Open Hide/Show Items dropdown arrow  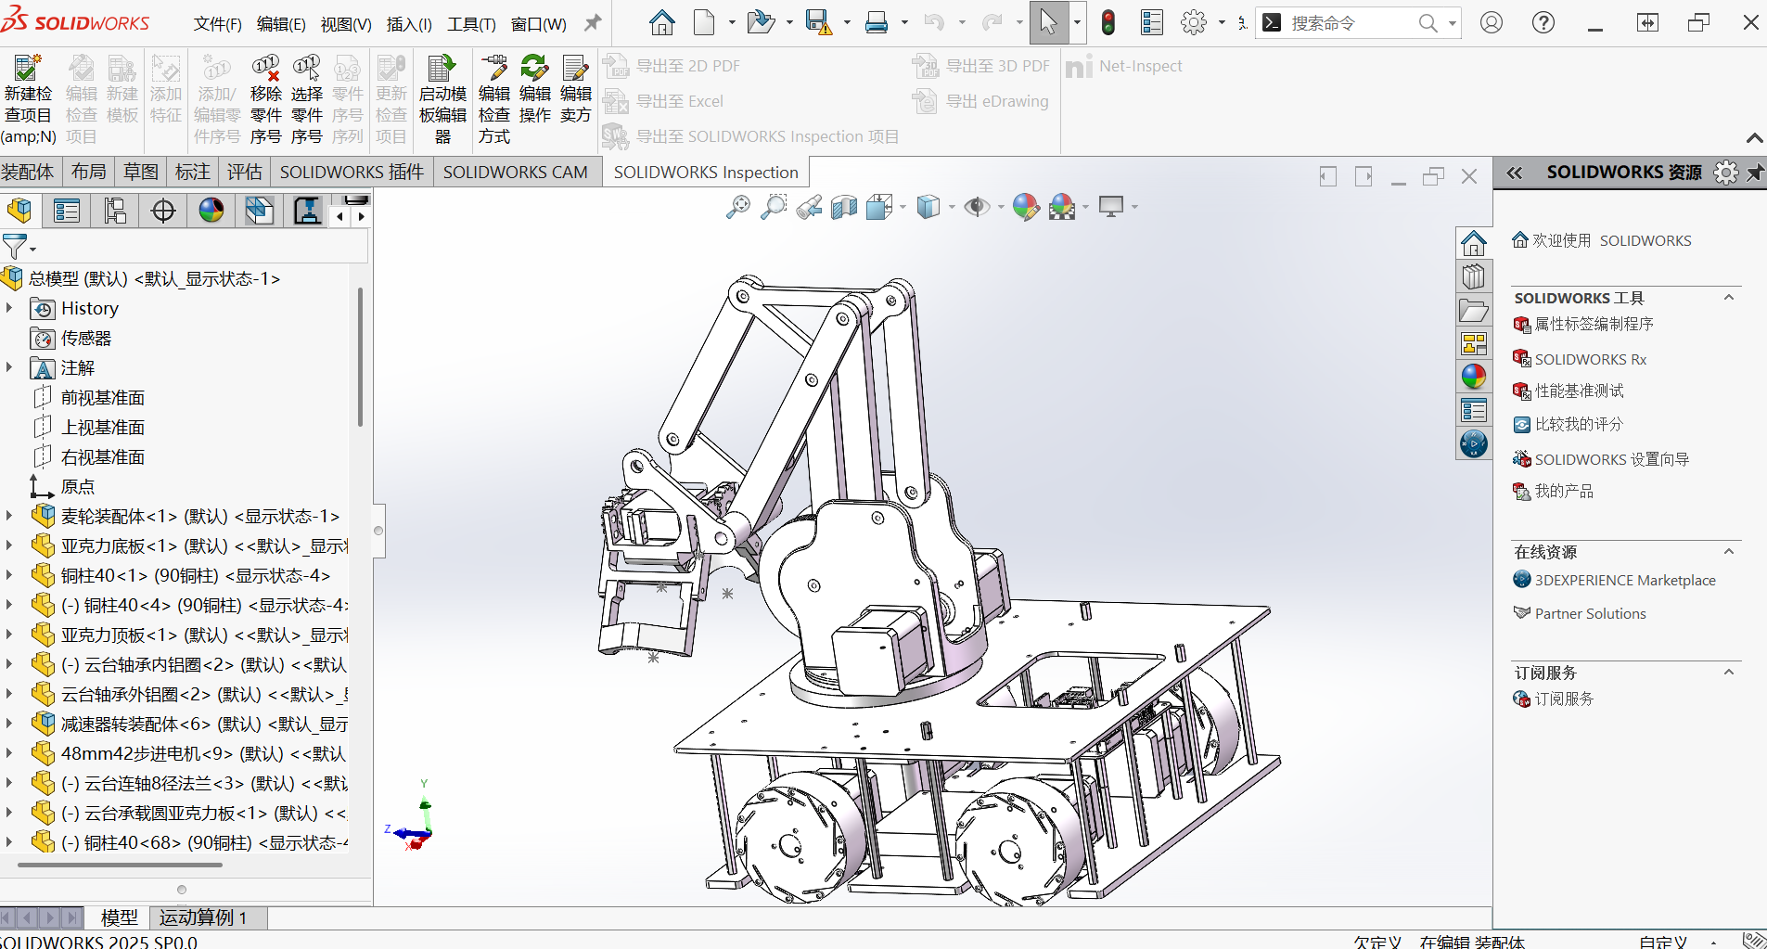click(x=1000, y=208)
